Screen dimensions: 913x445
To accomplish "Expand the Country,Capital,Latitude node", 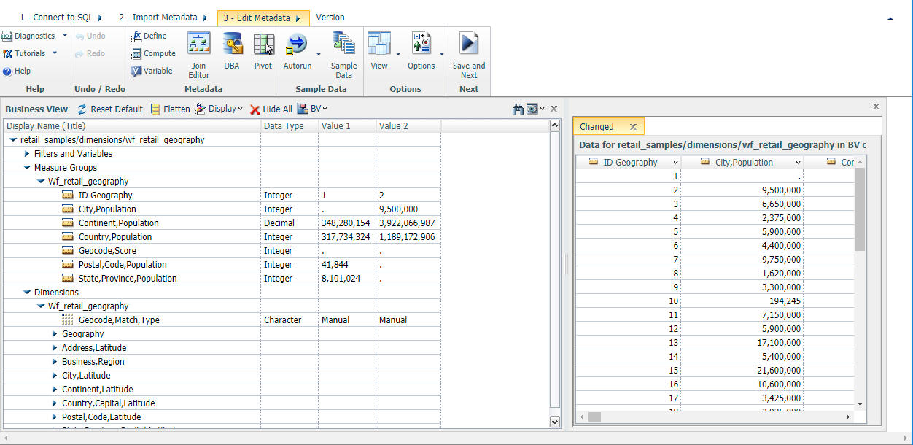I will click(x=55, y=403).
